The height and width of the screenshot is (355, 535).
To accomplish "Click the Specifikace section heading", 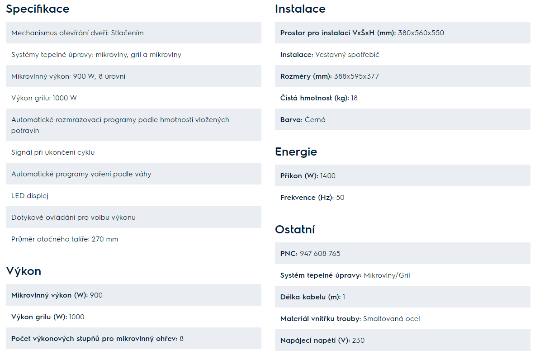I will point(38,9).
